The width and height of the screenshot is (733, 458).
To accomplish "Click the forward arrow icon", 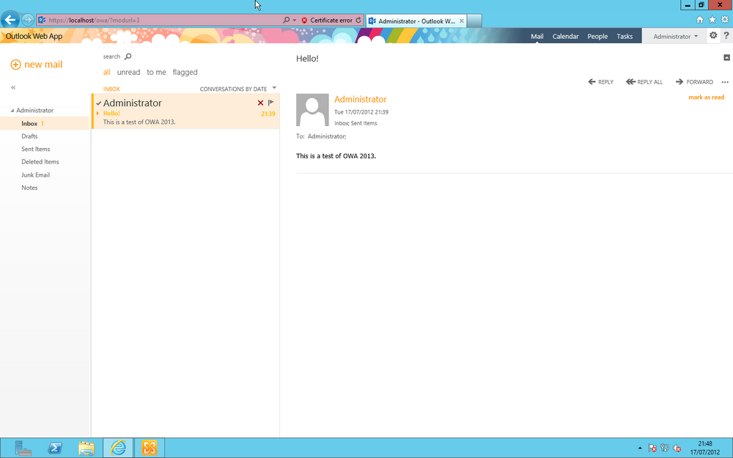I will pyautogui.click(x=679, y=82).
